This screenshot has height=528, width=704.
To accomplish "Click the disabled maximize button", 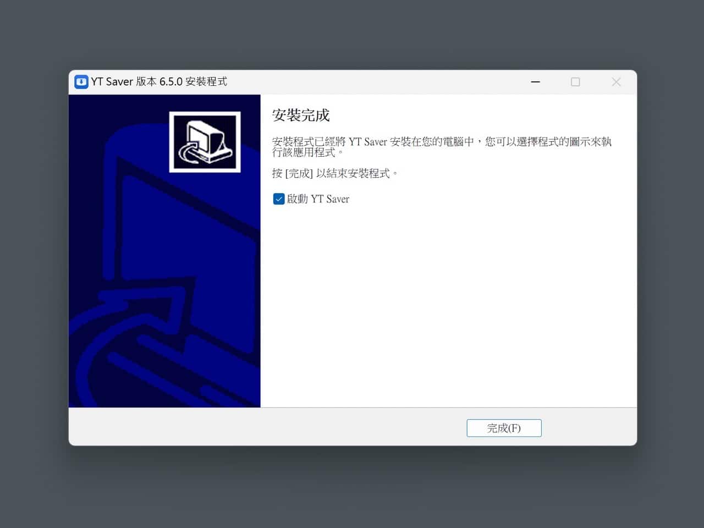I will [575, 82].
